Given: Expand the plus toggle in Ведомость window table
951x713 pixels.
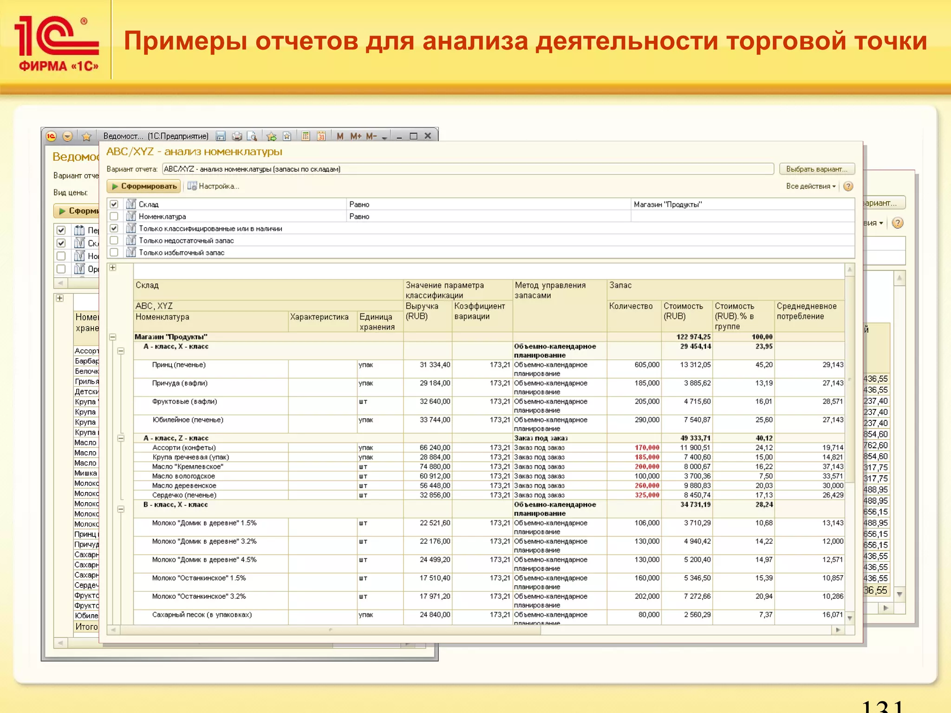Looking at the screenshot, I should pos(60,298).
